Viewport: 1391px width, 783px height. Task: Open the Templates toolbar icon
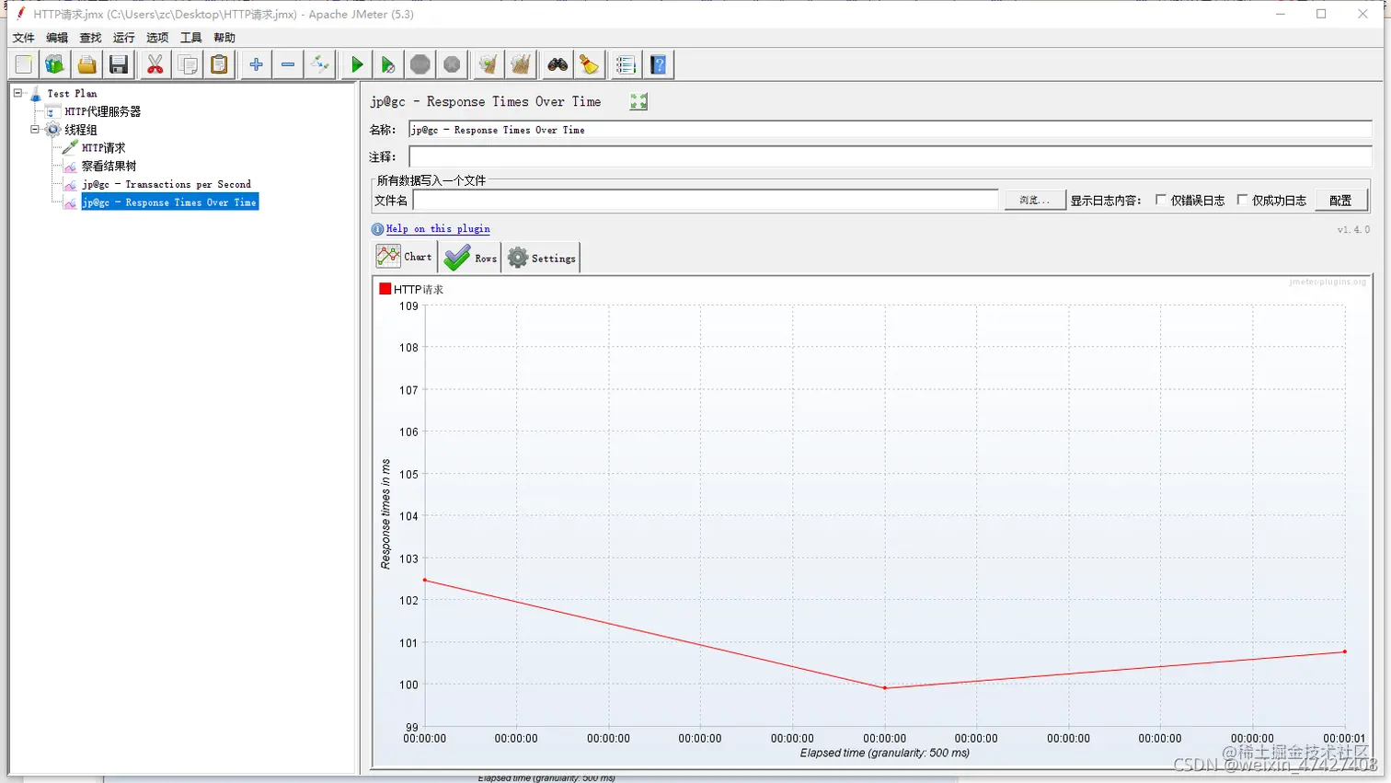point(55,64)
